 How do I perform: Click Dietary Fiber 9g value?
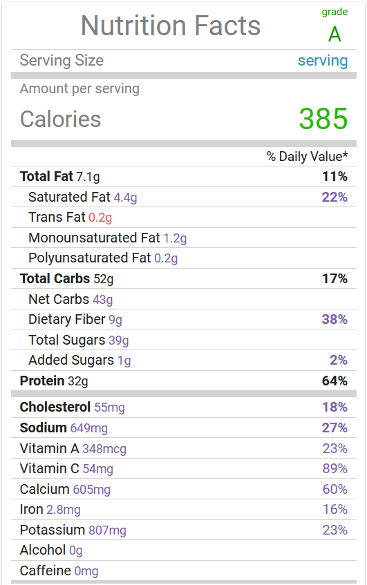point(115,320)
